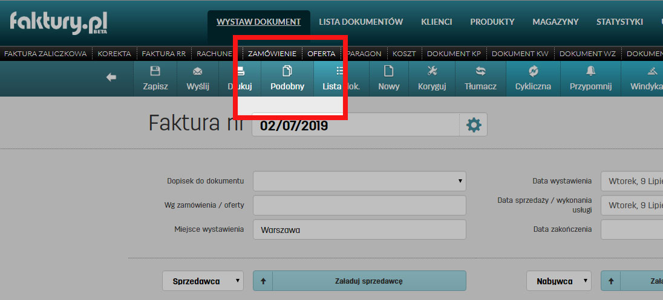Edit the invoice number field 02/07/2019
663x300 pixels.
(356, 125)
